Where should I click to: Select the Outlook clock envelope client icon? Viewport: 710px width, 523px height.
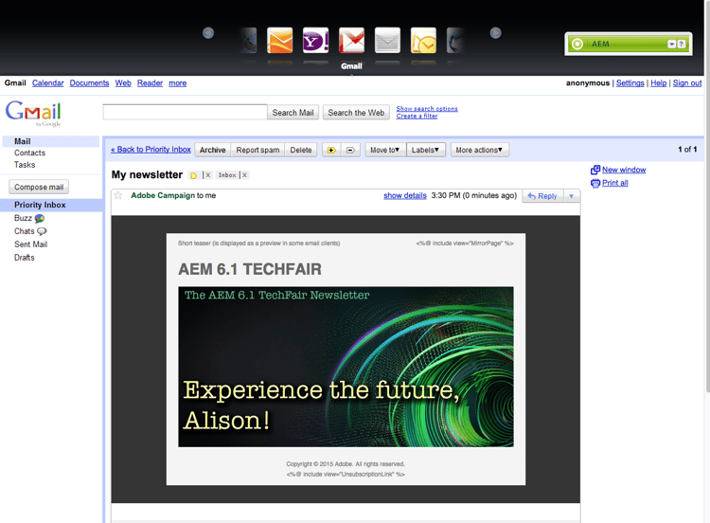pos(423,41)
